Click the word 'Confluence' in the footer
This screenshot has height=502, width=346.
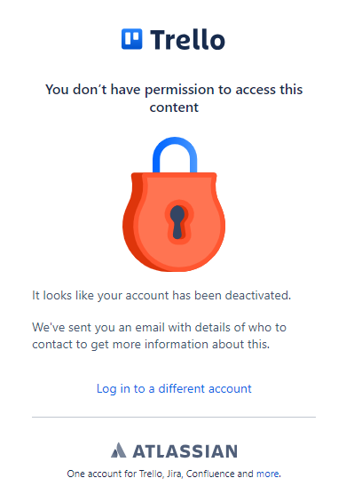(210, 474)
